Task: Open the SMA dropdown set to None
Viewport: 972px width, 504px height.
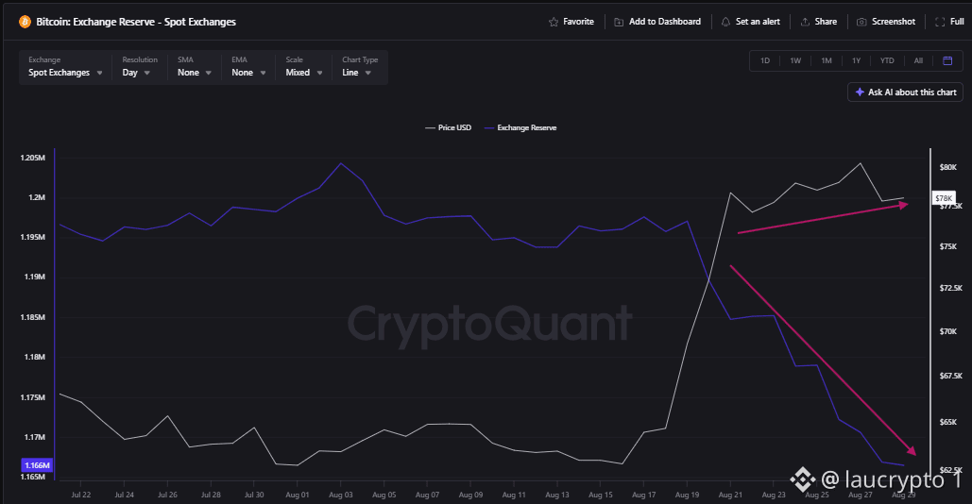Action: tap(194, 67)
